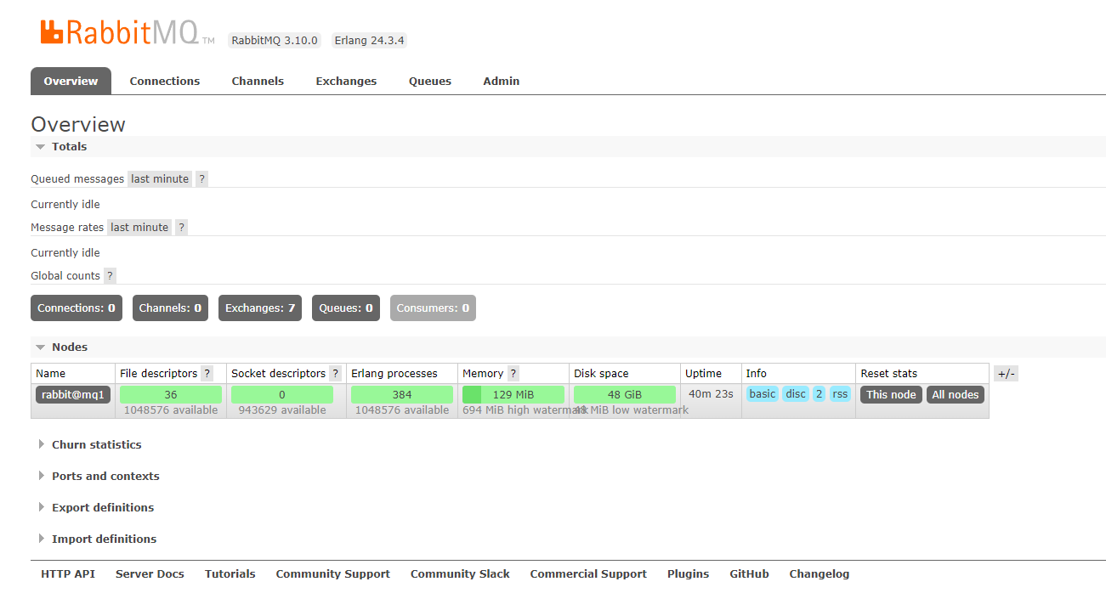Open help for Message rates
This screenshot has height=593, width=1106.
[x=181, y=228]
